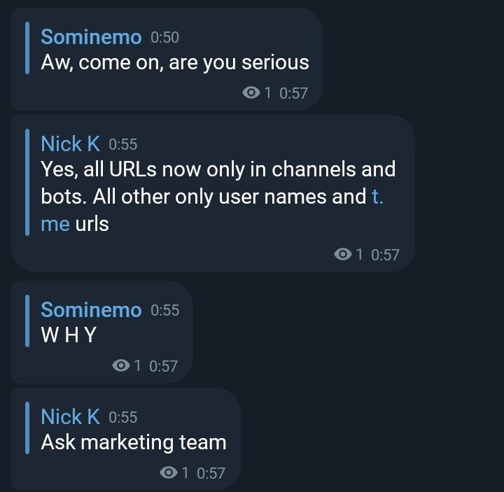Click the view count "1" under the URLs message
This screenshot has width=504, height=492.
tap(359, 255)
